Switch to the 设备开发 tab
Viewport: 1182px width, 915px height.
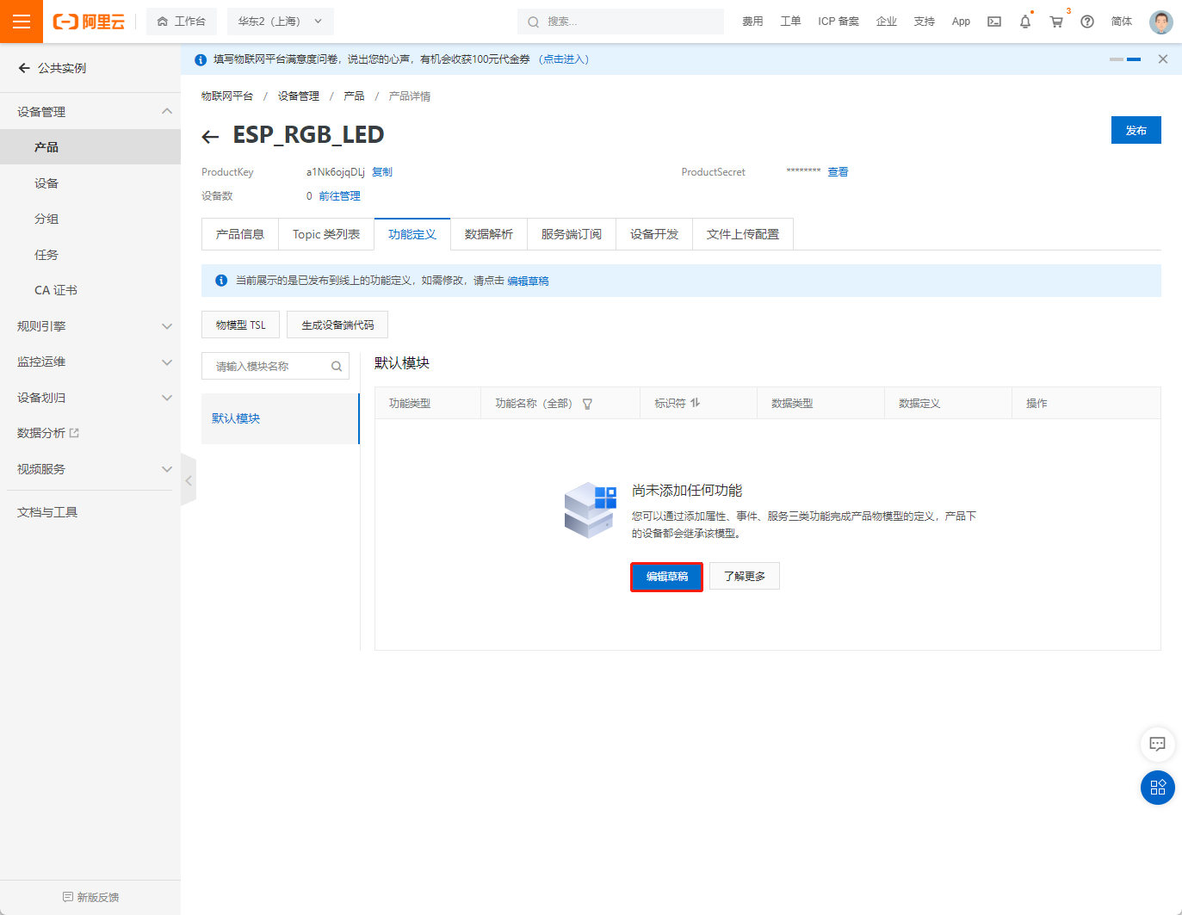654,234
